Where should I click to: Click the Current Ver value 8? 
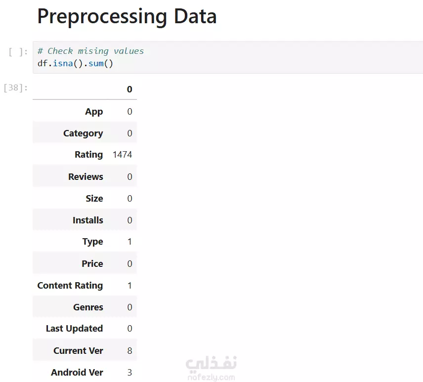(x=130, y=351)
